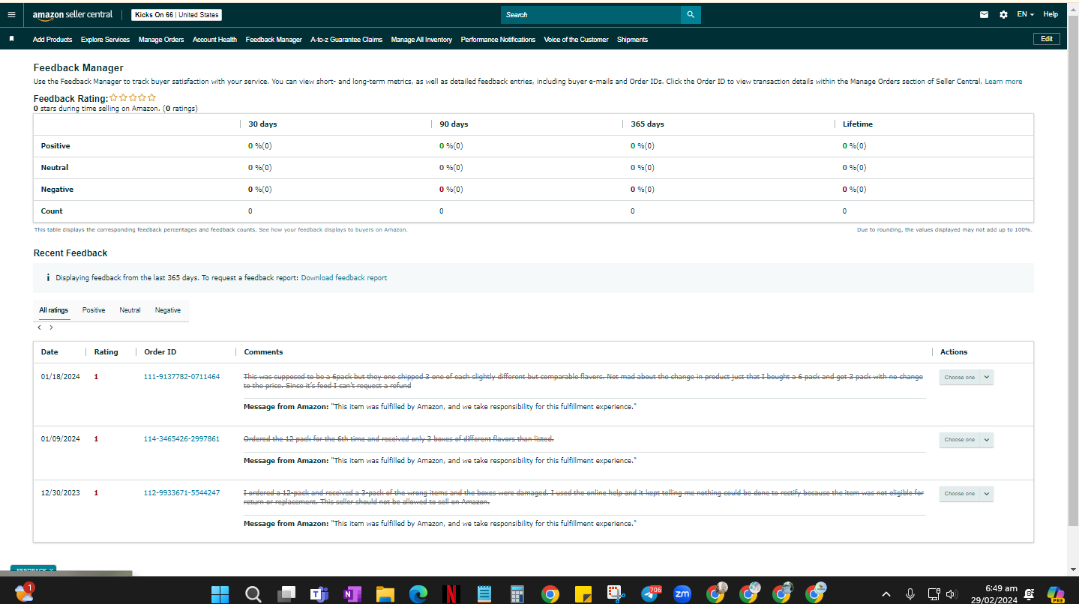Open the weather widget on taskbar

point(24,593)
